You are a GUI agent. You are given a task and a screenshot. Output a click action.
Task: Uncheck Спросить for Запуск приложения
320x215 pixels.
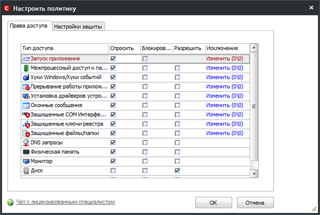pos(113,59)
